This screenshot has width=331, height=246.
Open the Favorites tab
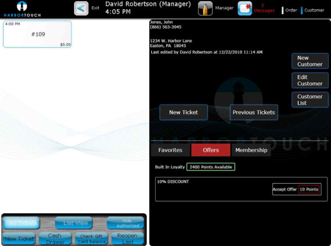pyautogui.click(x=170, y=150)
